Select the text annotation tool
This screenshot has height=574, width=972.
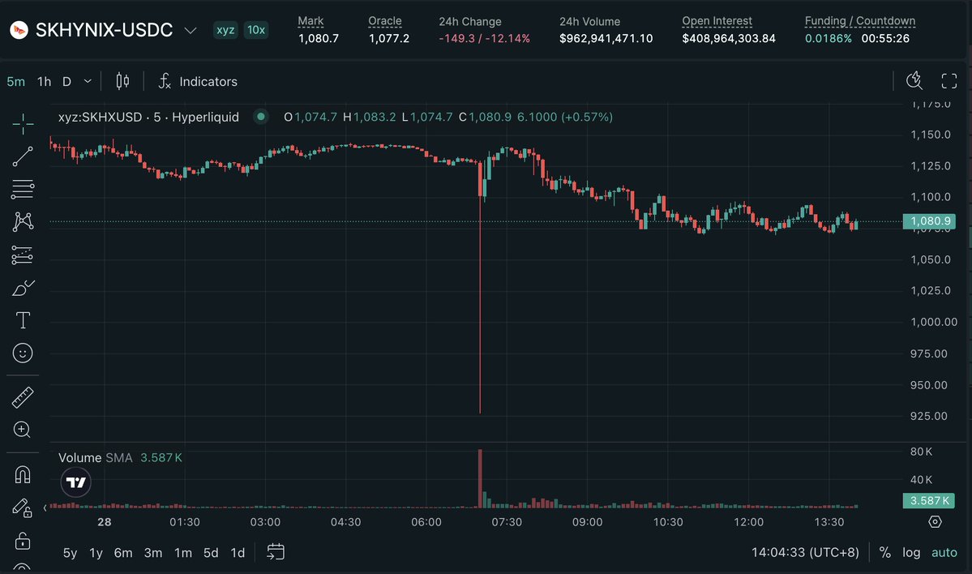coord(23,320)
